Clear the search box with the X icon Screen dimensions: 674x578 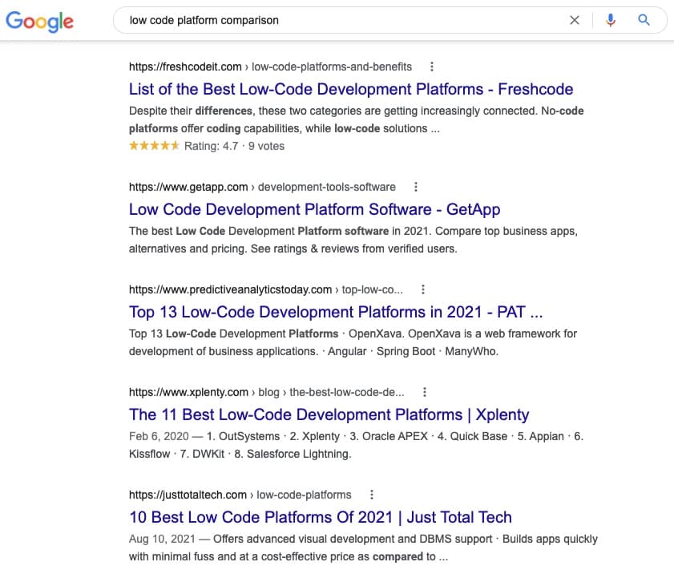575,20
